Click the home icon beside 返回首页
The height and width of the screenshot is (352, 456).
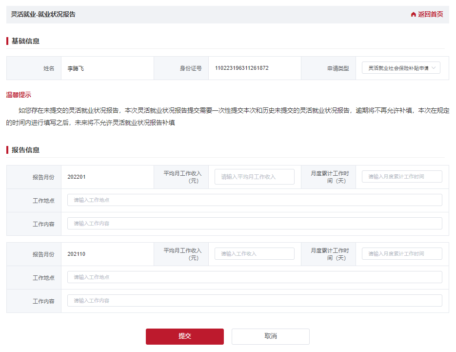pyautogui.click(x=414, y=15)
